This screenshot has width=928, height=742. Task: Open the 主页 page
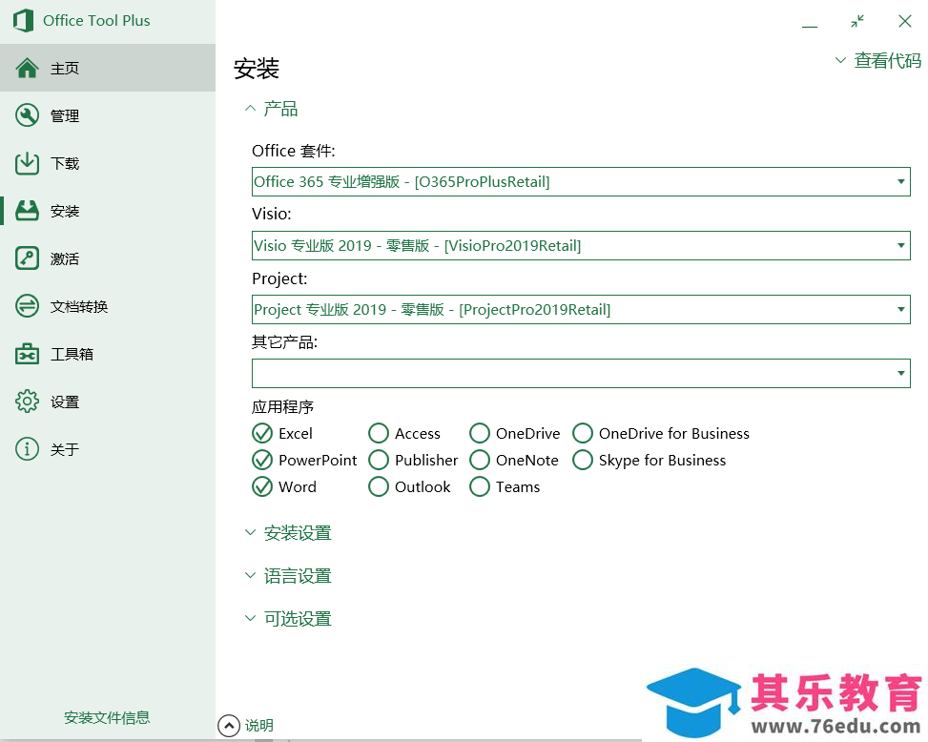108,68
